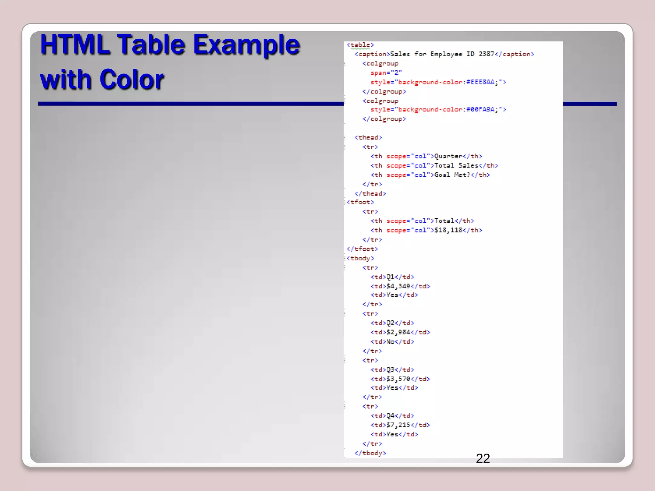Click the closing </tbody> tag

(x=370, y=453)
